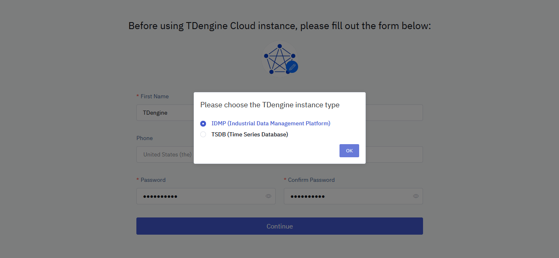The image size is (559, 258).
Task: Click the dialog title about instance type
Action: pos(269,104)
